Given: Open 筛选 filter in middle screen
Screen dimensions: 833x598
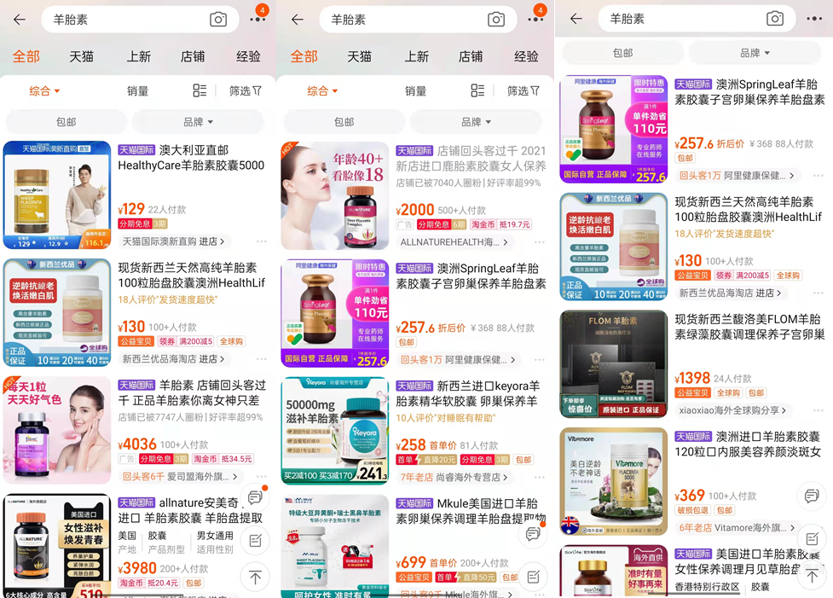Looking at the screenshot, I should click(x=524, y=91).
